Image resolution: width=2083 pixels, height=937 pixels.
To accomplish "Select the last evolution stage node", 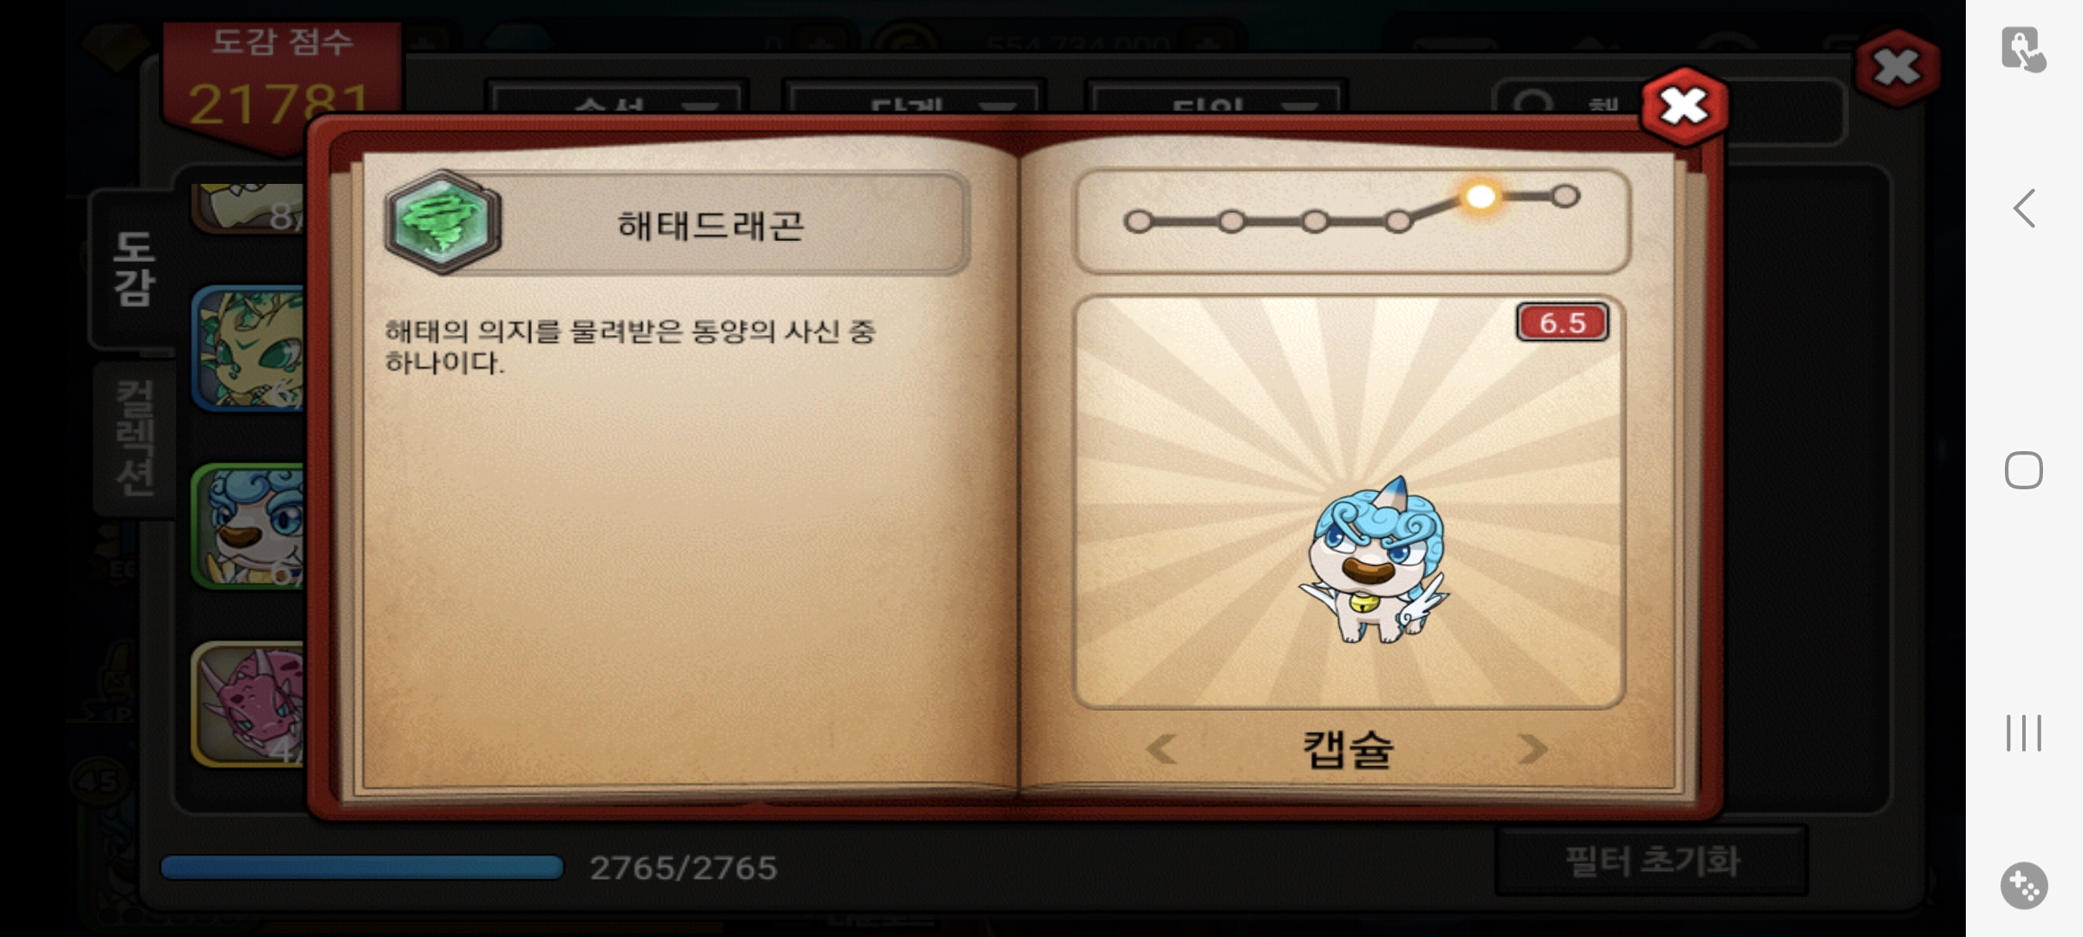I will click(x=1565, y=196).
